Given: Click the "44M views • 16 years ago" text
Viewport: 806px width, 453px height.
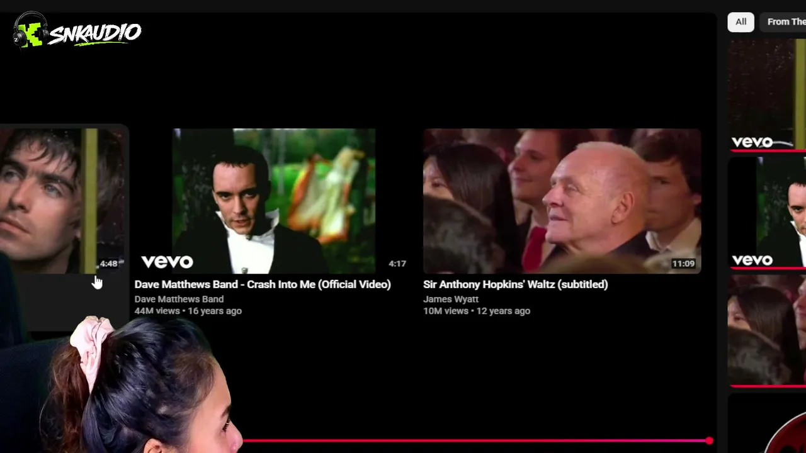Looking at the screenshot, I should tap(188, 311).
